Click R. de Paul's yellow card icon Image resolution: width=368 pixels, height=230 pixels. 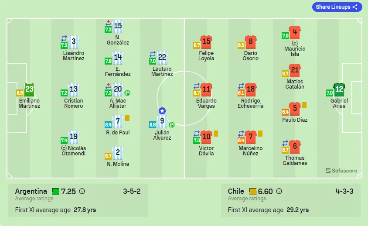pyautogui.click(x=127, y=118)
